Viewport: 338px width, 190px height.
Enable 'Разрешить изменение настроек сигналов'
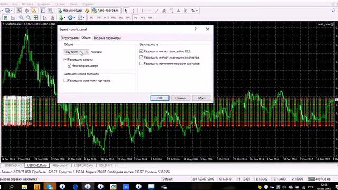[x=141, y=63]
